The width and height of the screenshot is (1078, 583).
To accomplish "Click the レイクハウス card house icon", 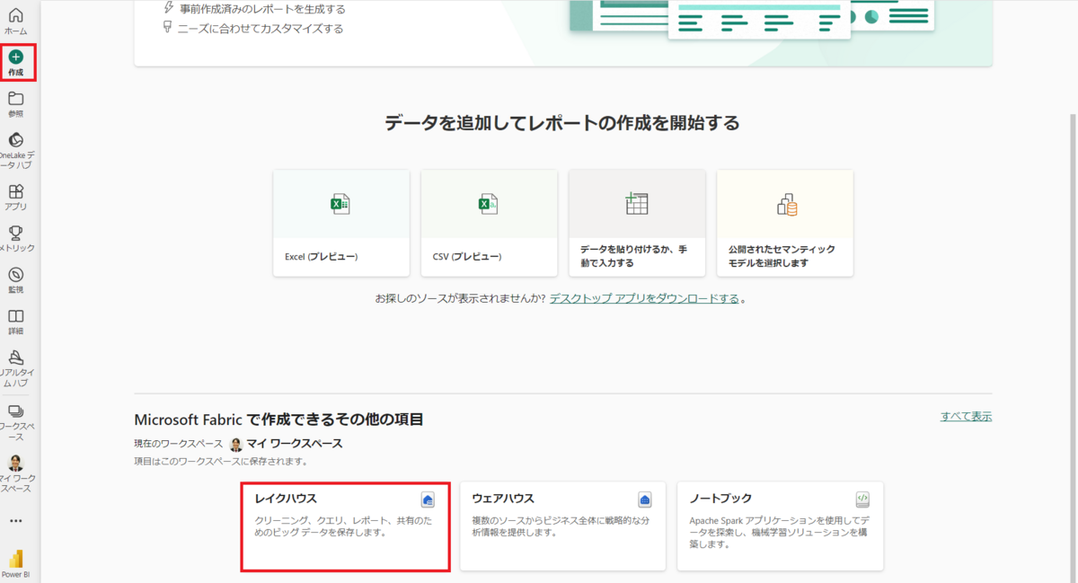I will coord(429,499).
